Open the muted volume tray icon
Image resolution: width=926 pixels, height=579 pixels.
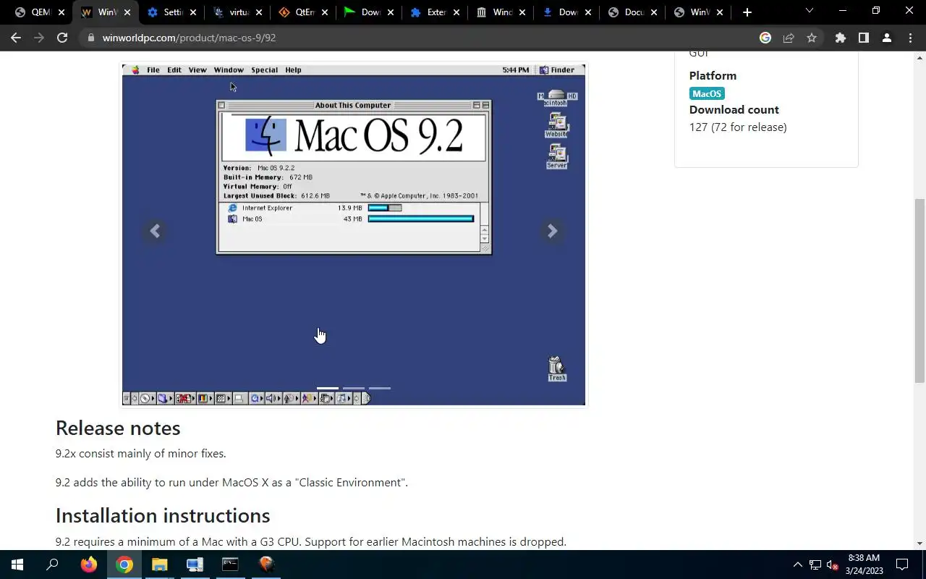coord(833,565)
